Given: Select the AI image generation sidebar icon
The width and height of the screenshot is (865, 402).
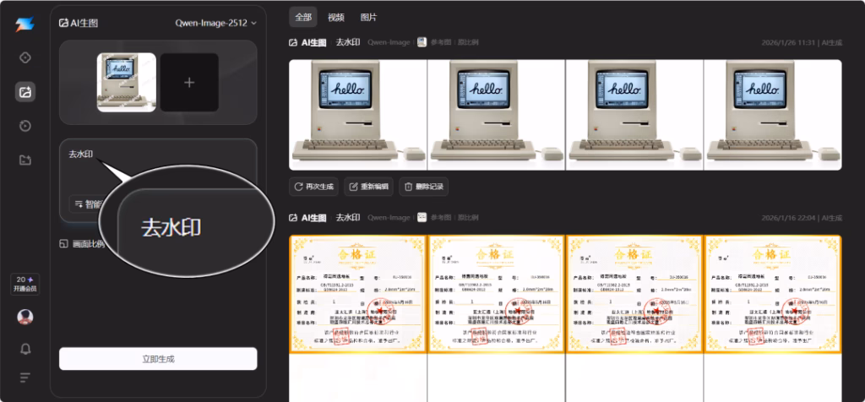Looking at the screenshot, I should click(x=25, y=92).
